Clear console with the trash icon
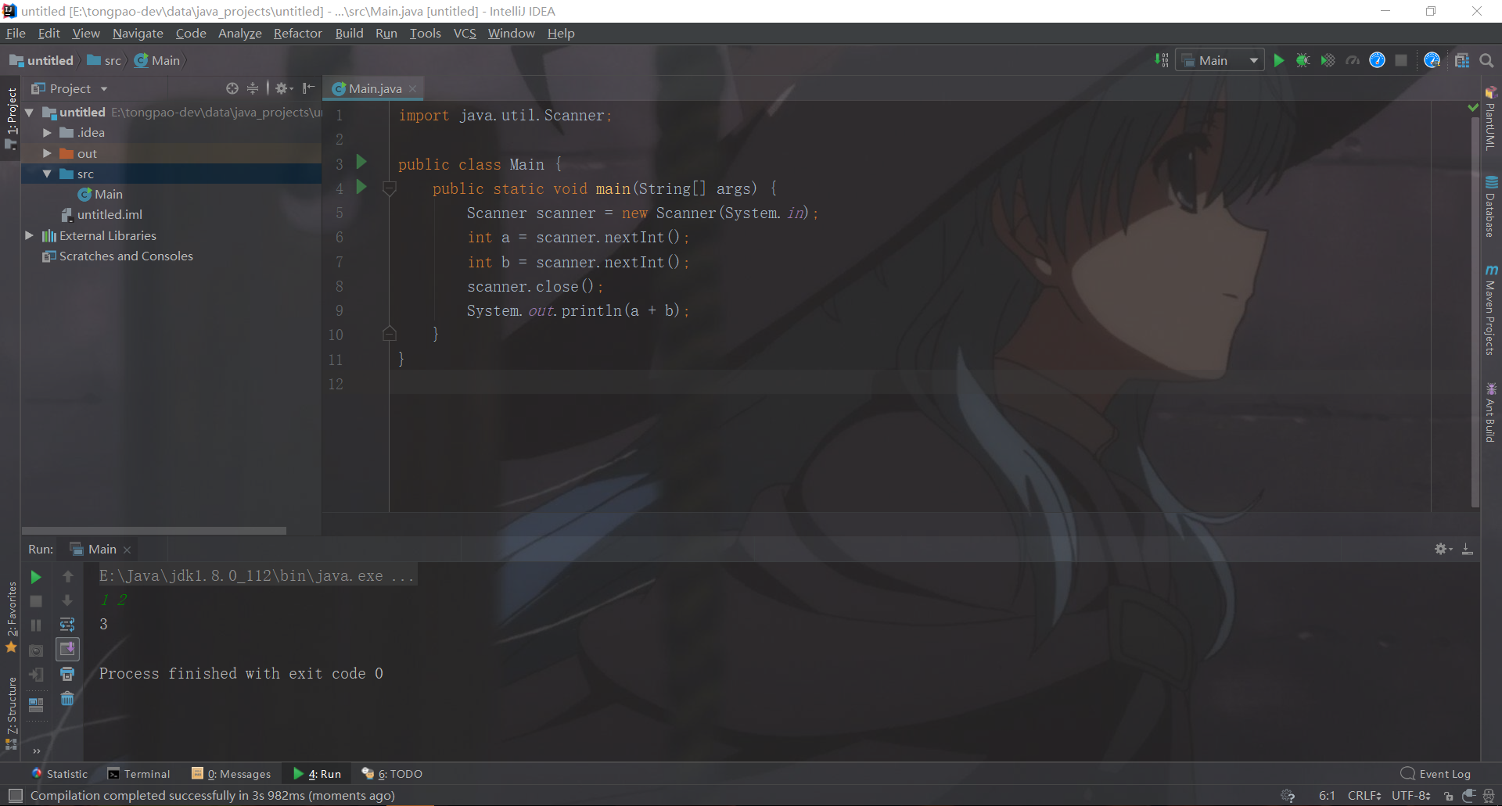The height and width of the screenshot is (806, 1502). pyautogui.click(x=67, y=698)
